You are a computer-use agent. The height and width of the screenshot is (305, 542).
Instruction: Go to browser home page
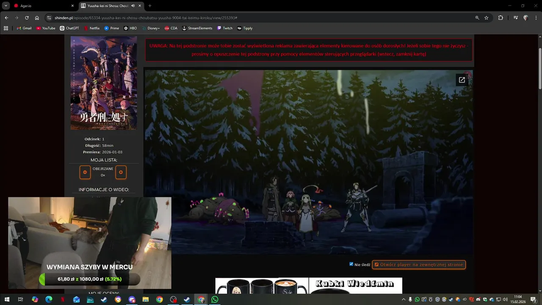[x=37, y=18]
